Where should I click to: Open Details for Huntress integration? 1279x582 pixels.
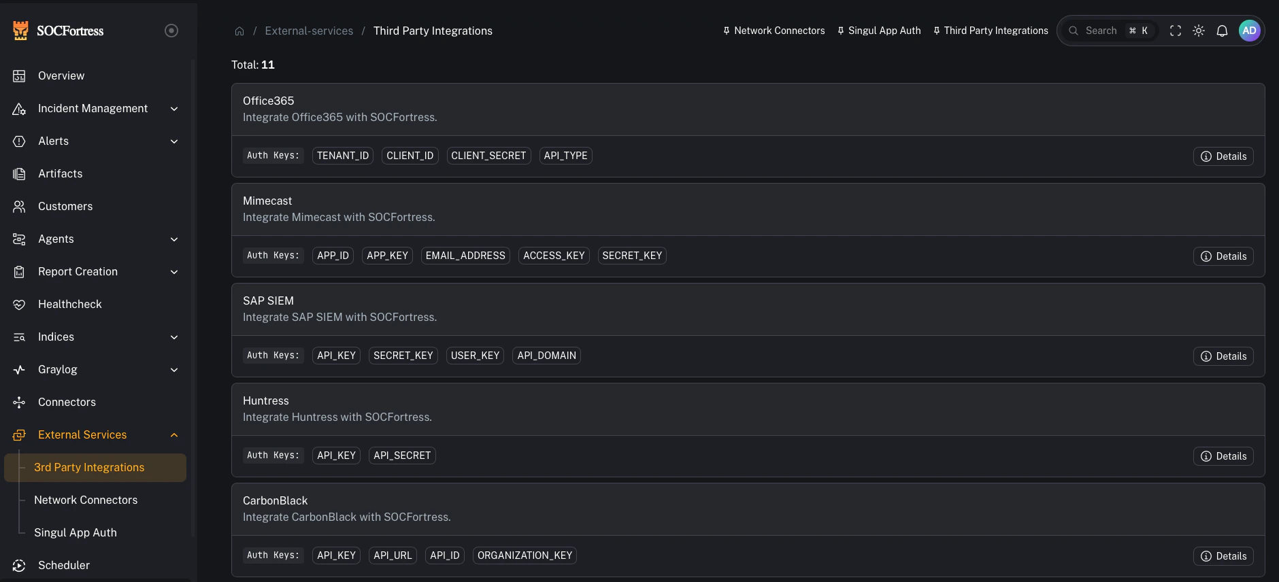[x=1223, y=456]
